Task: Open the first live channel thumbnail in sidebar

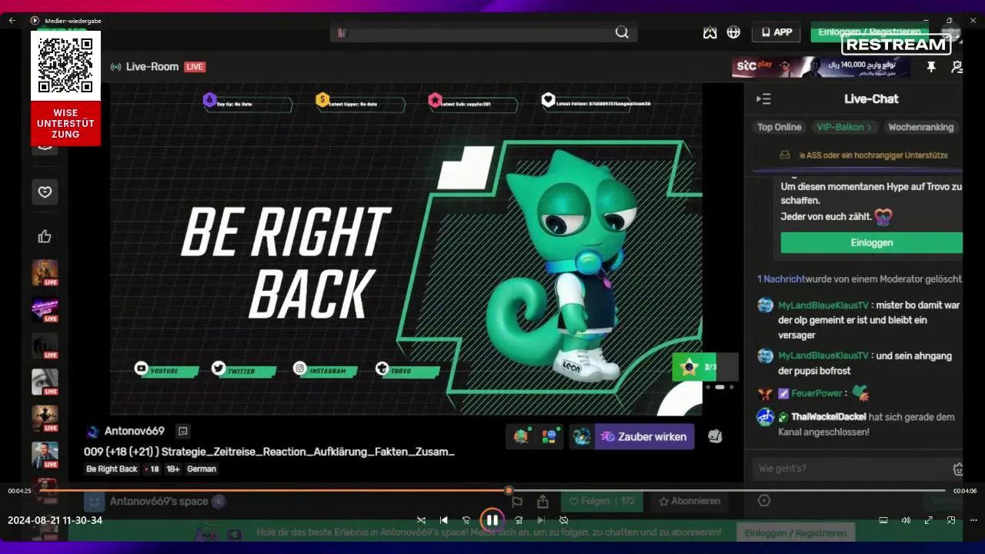Action: pyautogui.click(x=45, y=273)
